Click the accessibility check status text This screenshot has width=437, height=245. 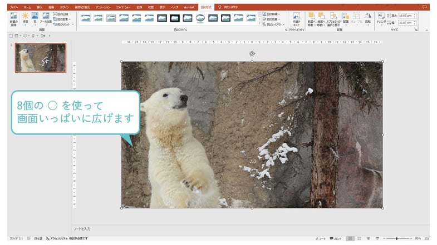click(67, 238)
